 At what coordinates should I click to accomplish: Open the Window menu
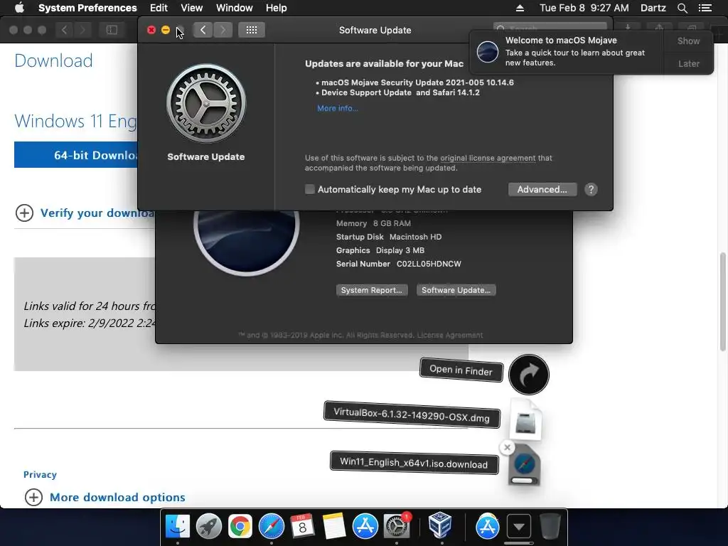tap(235, 8)
